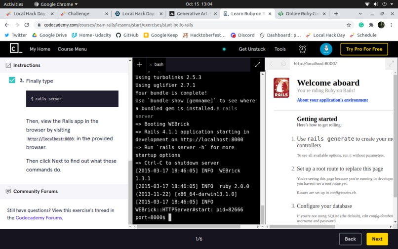The width and height of the screenshot is (398, 249).
Task: Open the timer alarm clock icon
Action: [302, 49]
